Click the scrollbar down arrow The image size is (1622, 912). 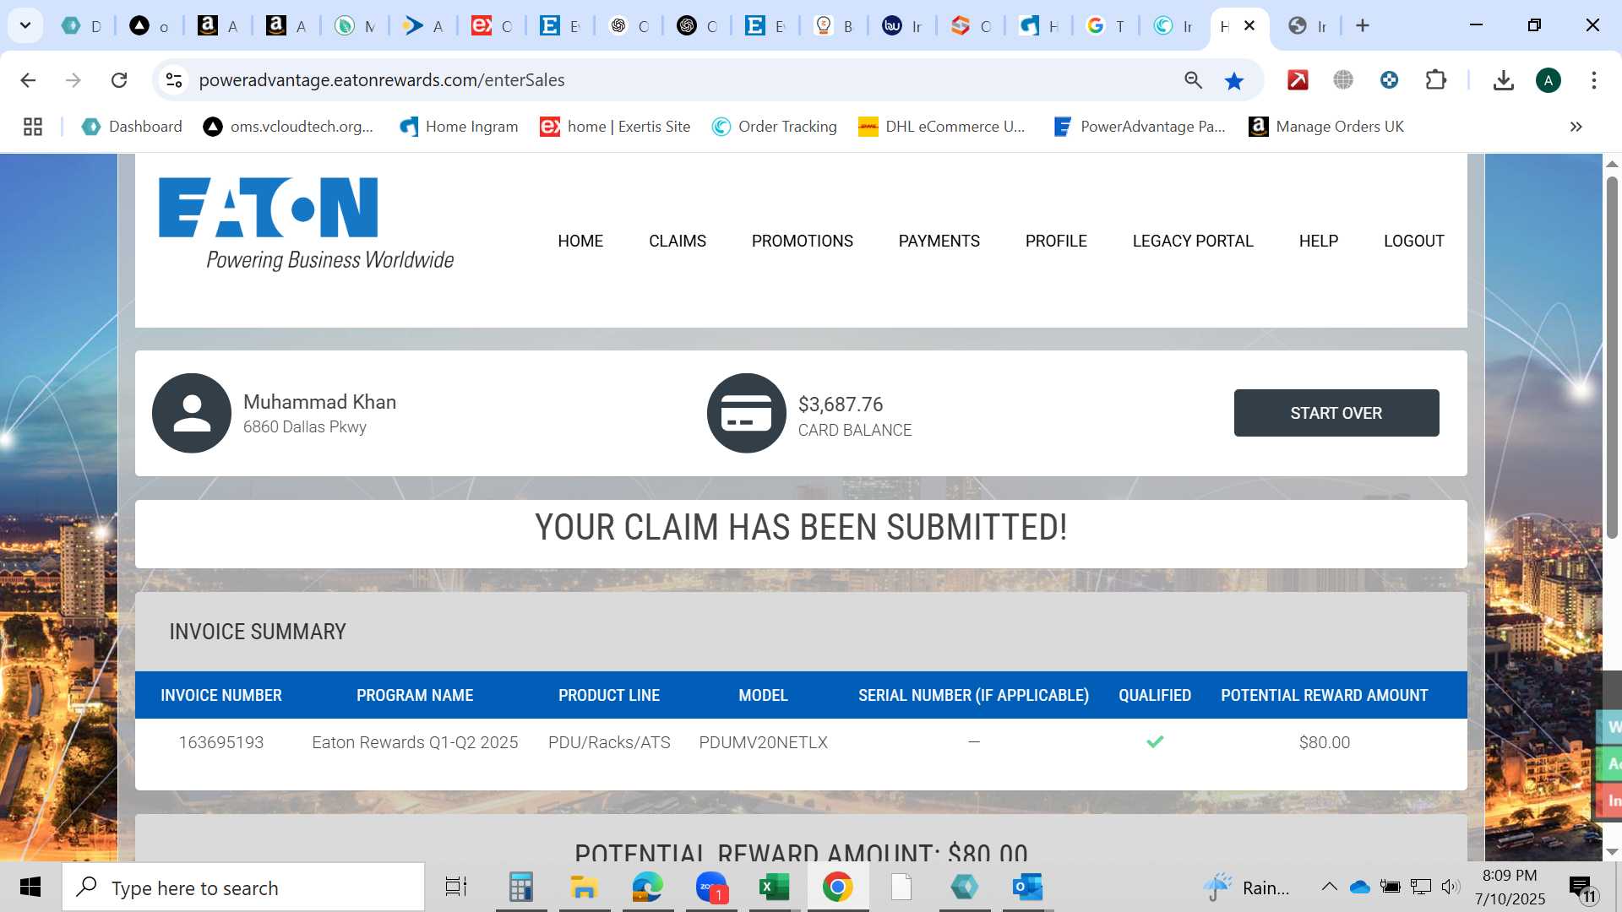(1612, 851)
